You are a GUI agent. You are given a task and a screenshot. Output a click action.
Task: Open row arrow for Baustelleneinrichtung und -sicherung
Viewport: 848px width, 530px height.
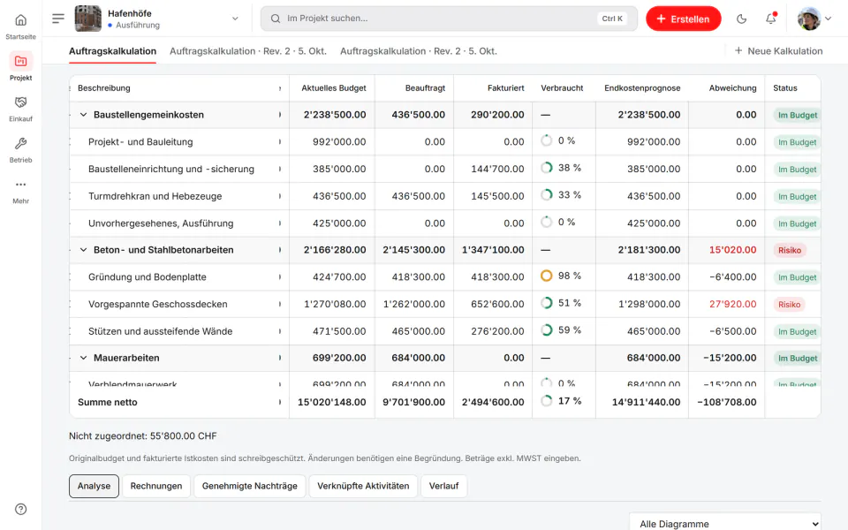tap(280, 169)
